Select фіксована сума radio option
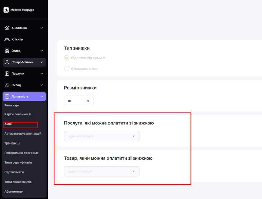 point(67,69)
